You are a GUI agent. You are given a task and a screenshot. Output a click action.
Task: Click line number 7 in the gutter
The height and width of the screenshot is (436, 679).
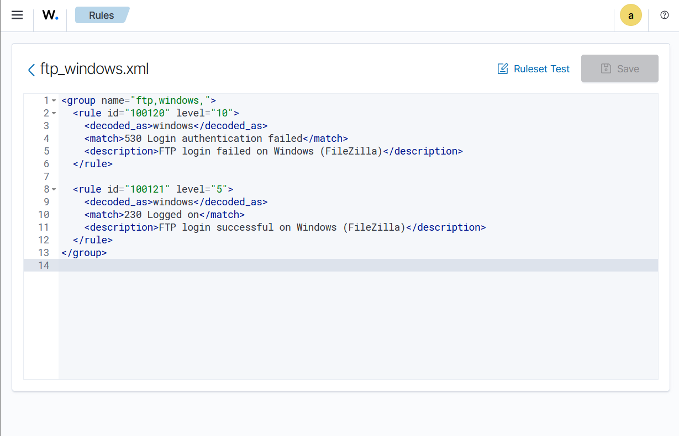[x=46, y=177]
